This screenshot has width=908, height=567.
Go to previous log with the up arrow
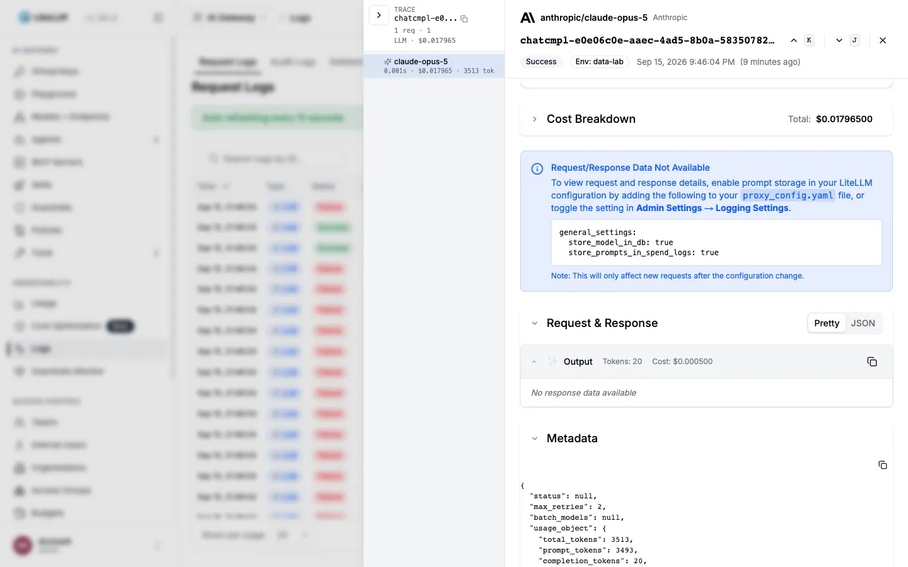tap(793, 40)
